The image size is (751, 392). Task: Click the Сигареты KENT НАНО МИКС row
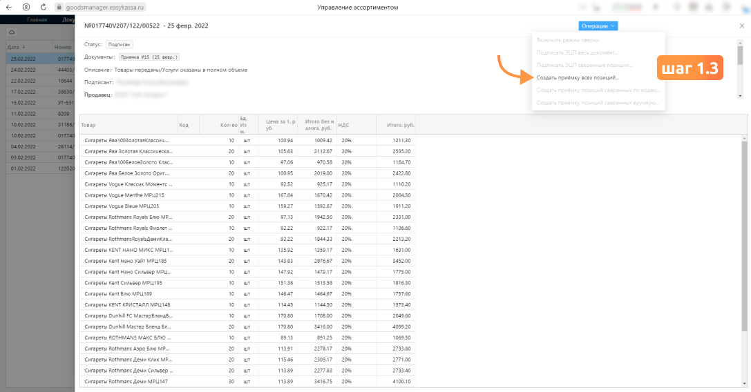coord(247,250)
